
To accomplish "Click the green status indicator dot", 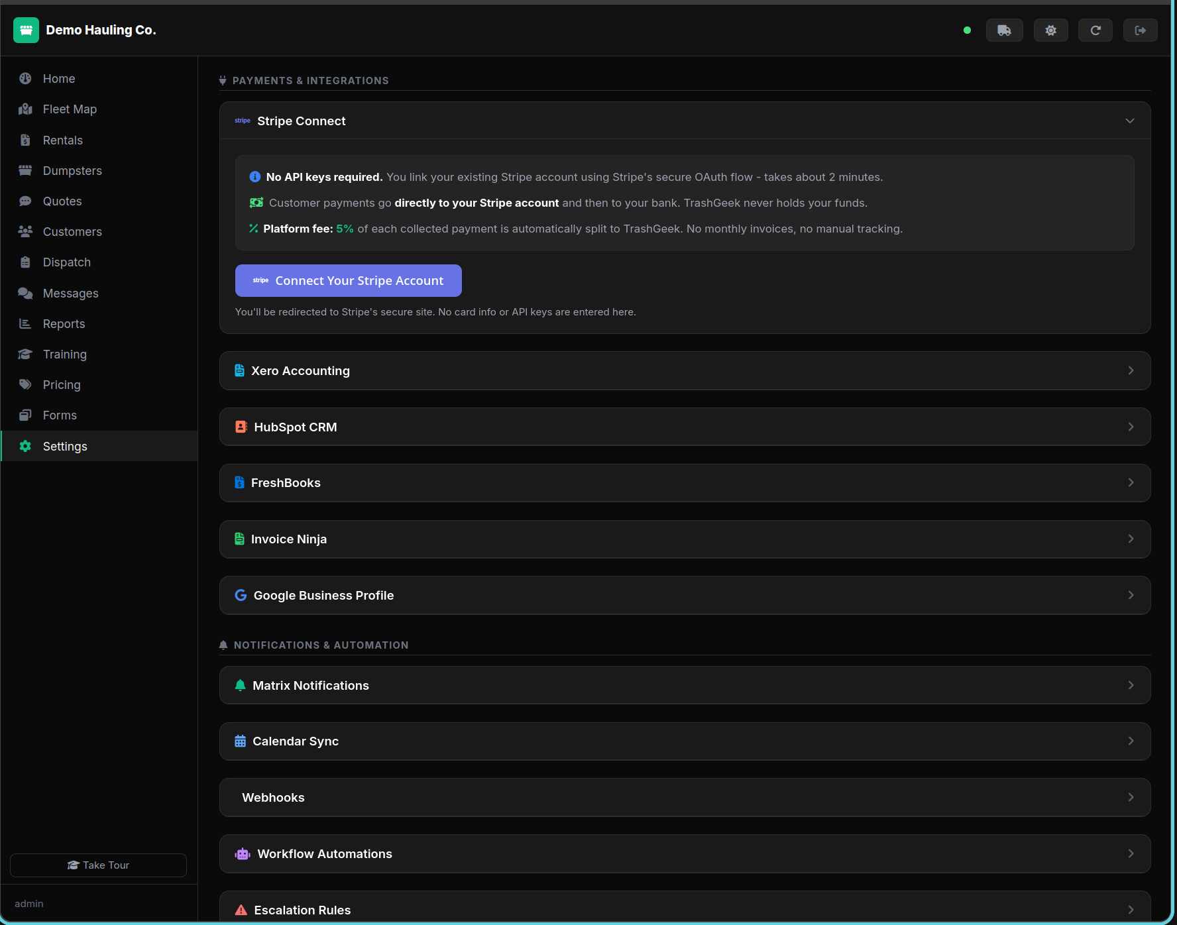I will tap(967, 30).
